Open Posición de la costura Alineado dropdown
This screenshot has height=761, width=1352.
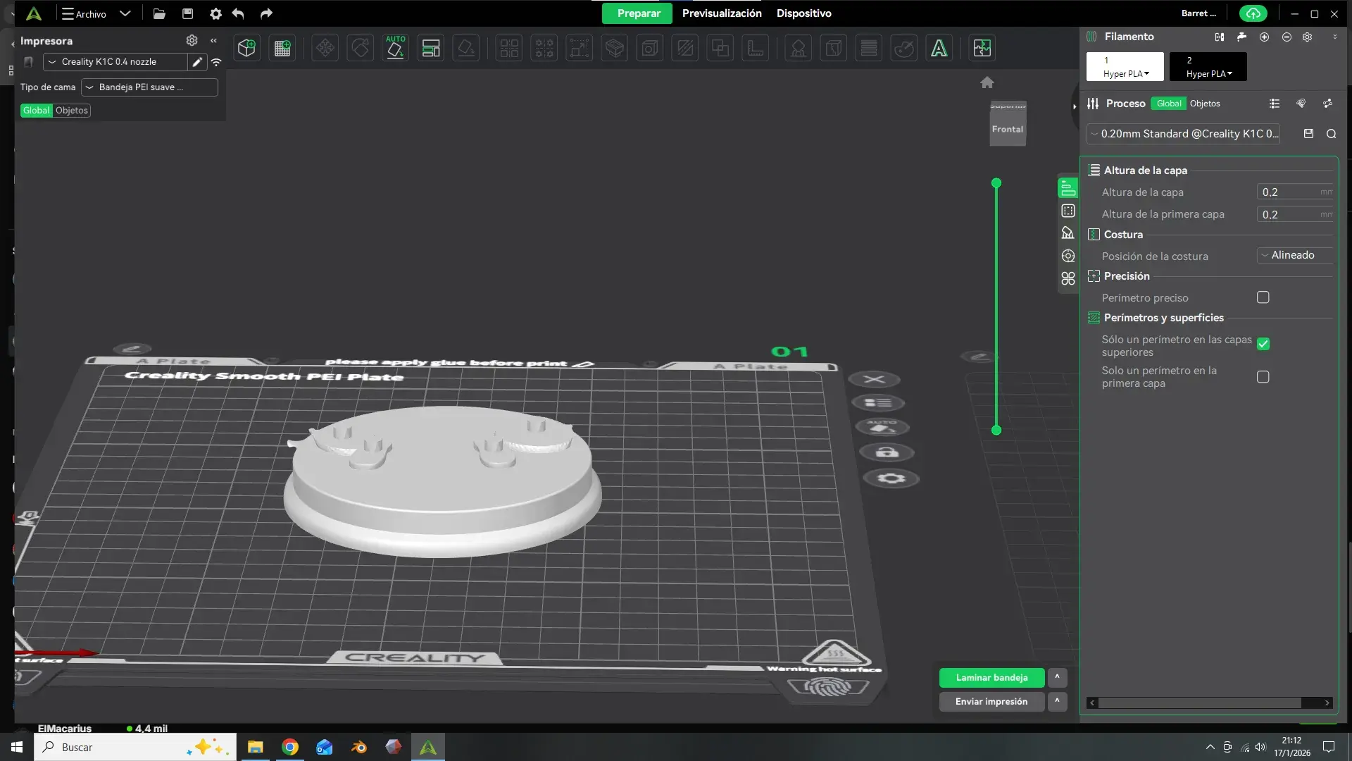[x=1294, y=255]
